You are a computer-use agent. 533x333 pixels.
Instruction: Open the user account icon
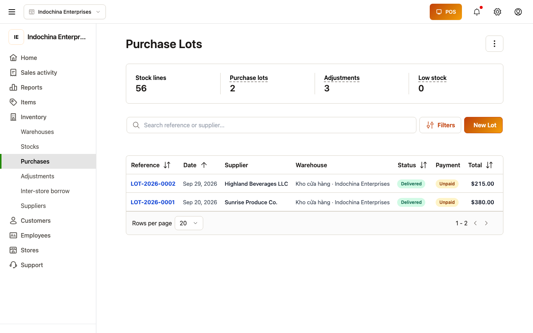click(518, 12)
